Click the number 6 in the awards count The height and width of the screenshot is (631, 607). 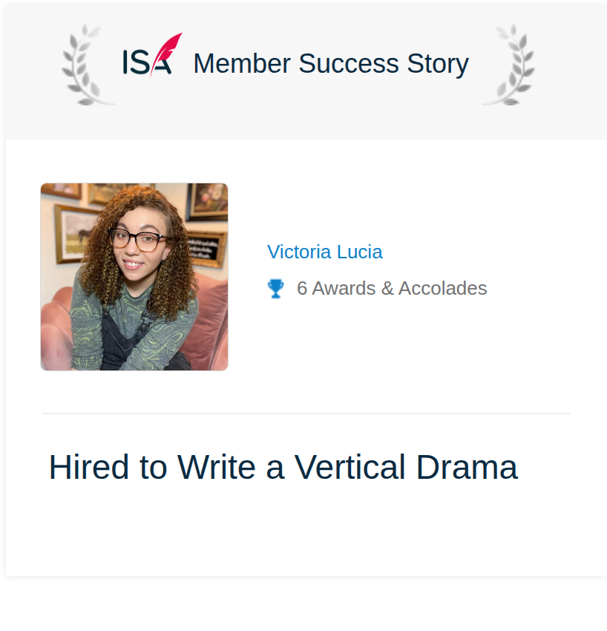302,289
